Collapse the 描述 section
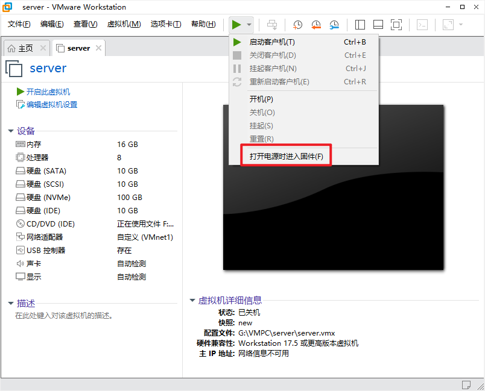 coord(11,304)
